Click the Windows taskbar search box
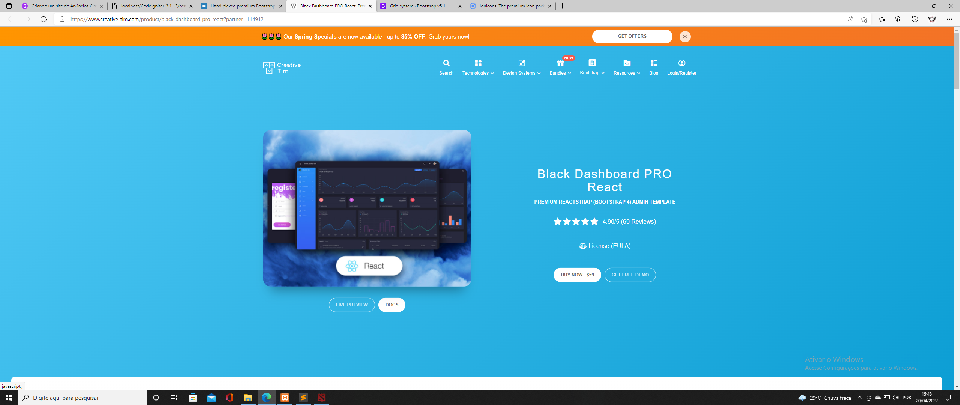The height and width of the screenshot is (405, 960). [x=82, y=397]
